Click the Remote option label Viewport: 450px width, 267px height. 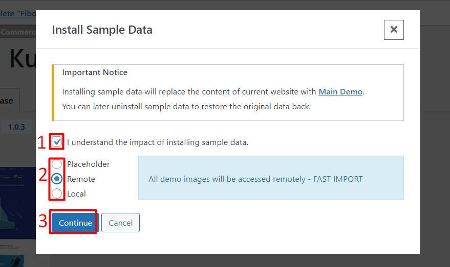(81, 179)
